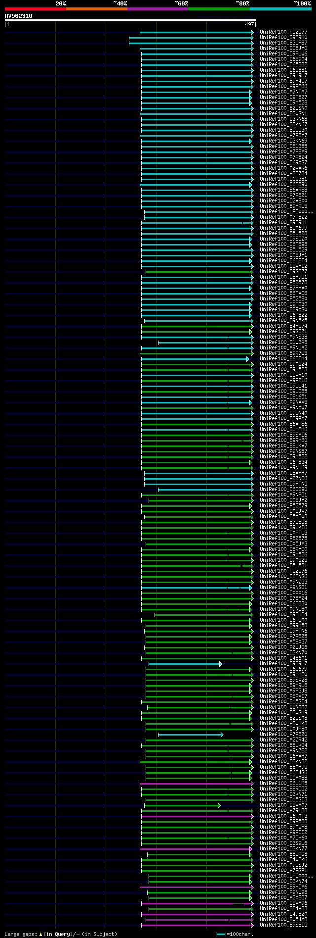Select the UniRef100_A9PII2 label
Viewport: 316px width, 938px height.
(x=283, y=833)
